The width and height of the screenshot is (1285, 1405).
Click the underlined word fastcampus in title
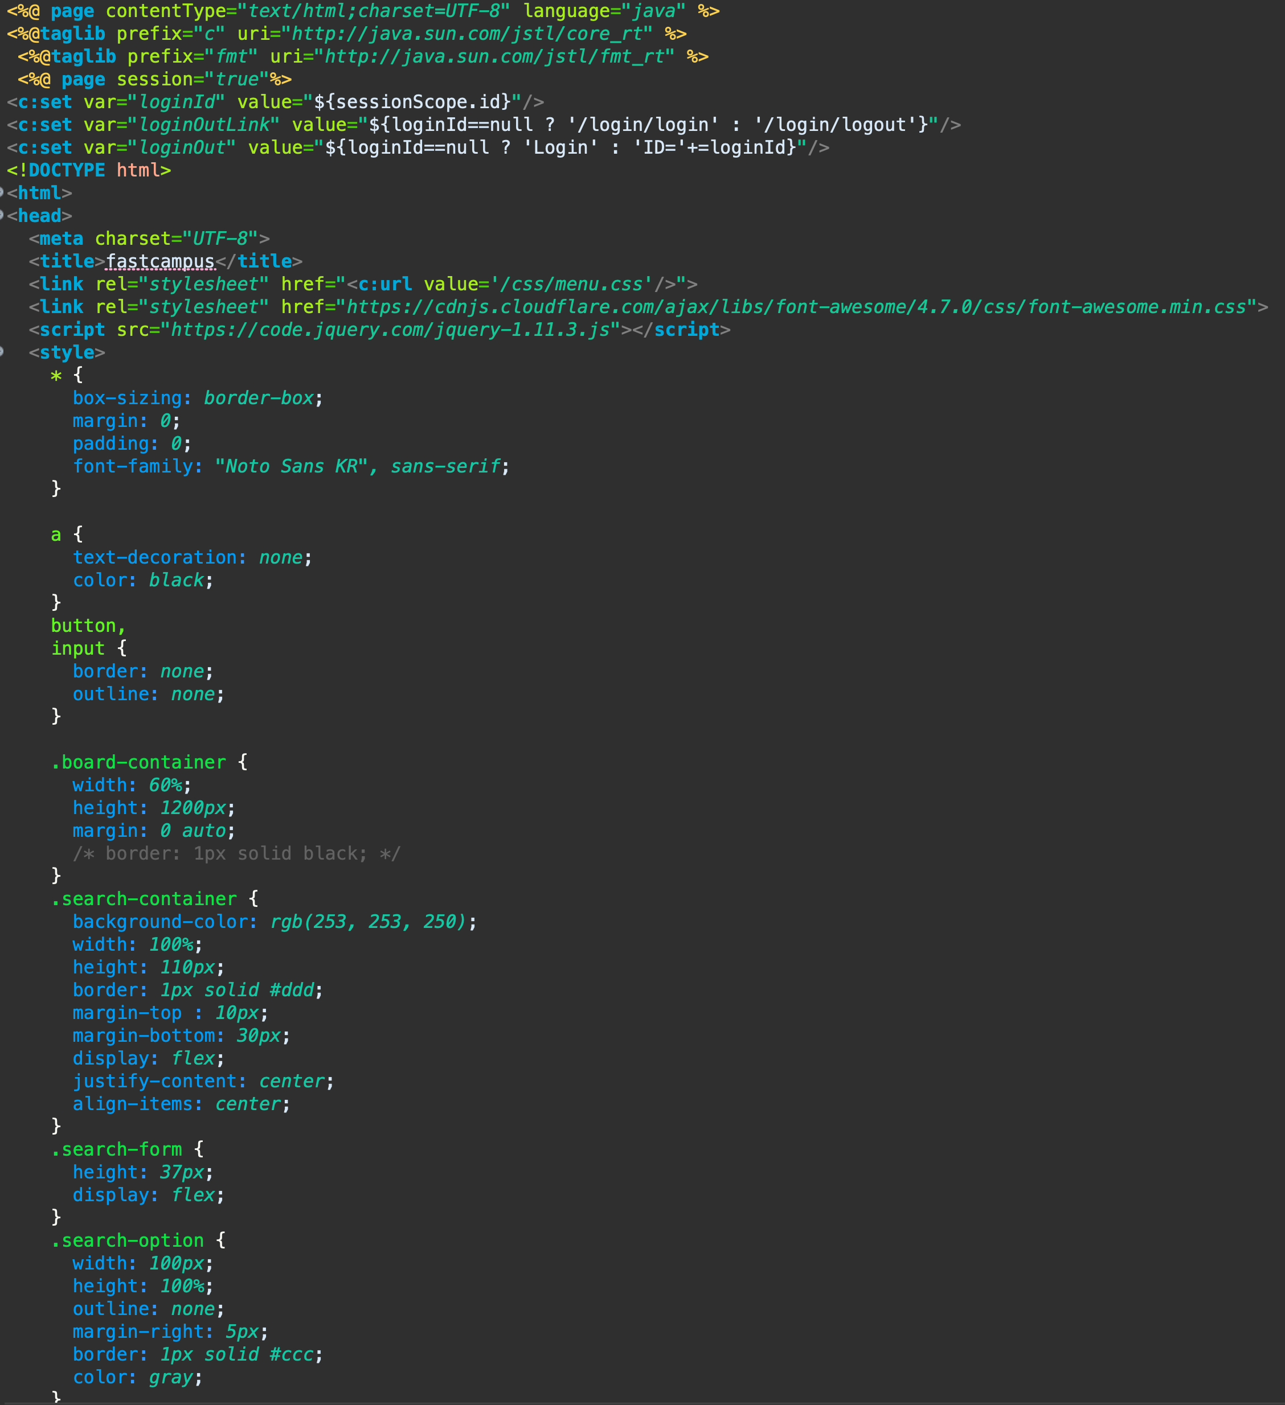tap(161, 261)
